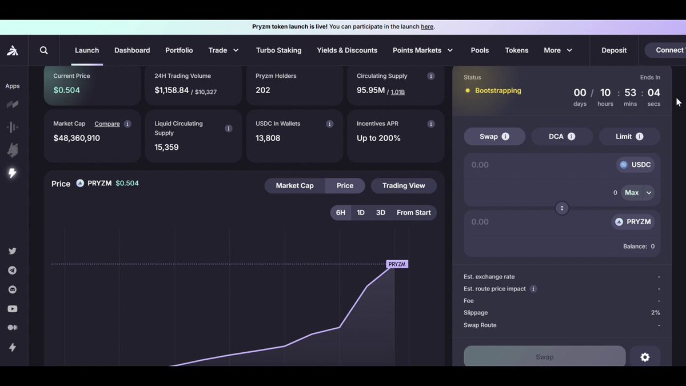Show USDC In Wallets info icon

[x=330, y=124]
